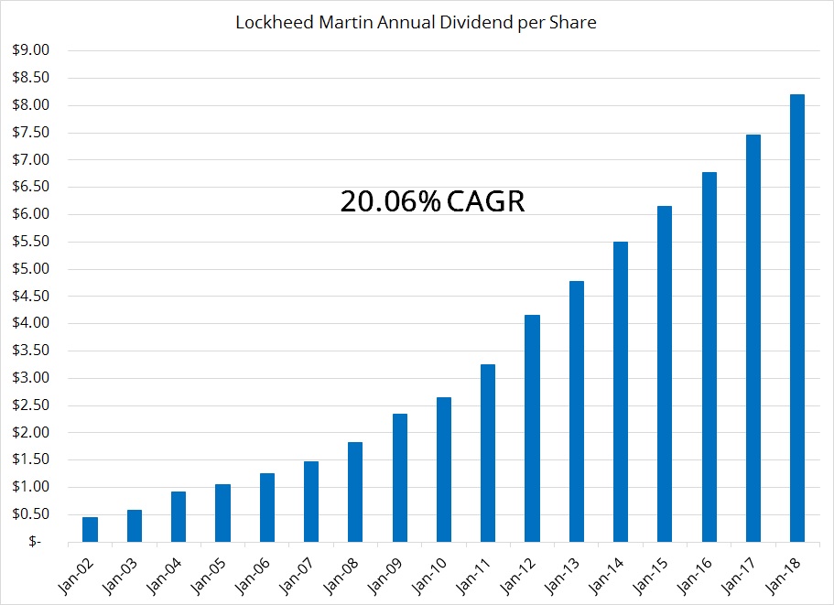This screenshot has height=605, width=834.
Task: Select the Jan-05 x-axis label
Action: pos(209,577)
